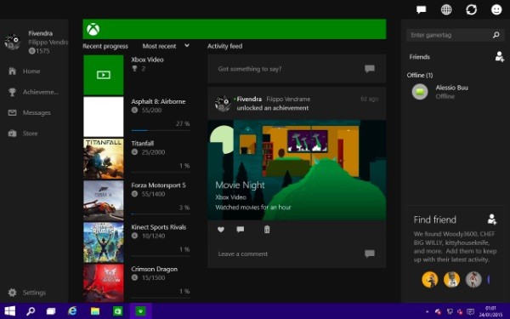Screen dimensions: 510x319
Task: Open File Explorer from taskbar
Action: [x=95, y=311]
